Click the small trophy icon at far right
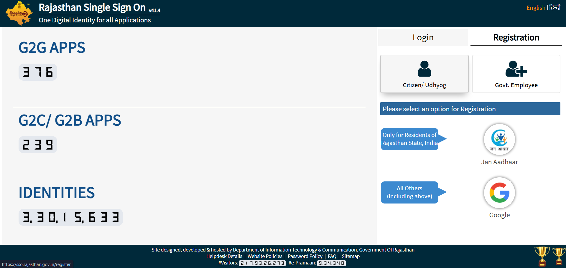566x268 pixels. point(559,256)
